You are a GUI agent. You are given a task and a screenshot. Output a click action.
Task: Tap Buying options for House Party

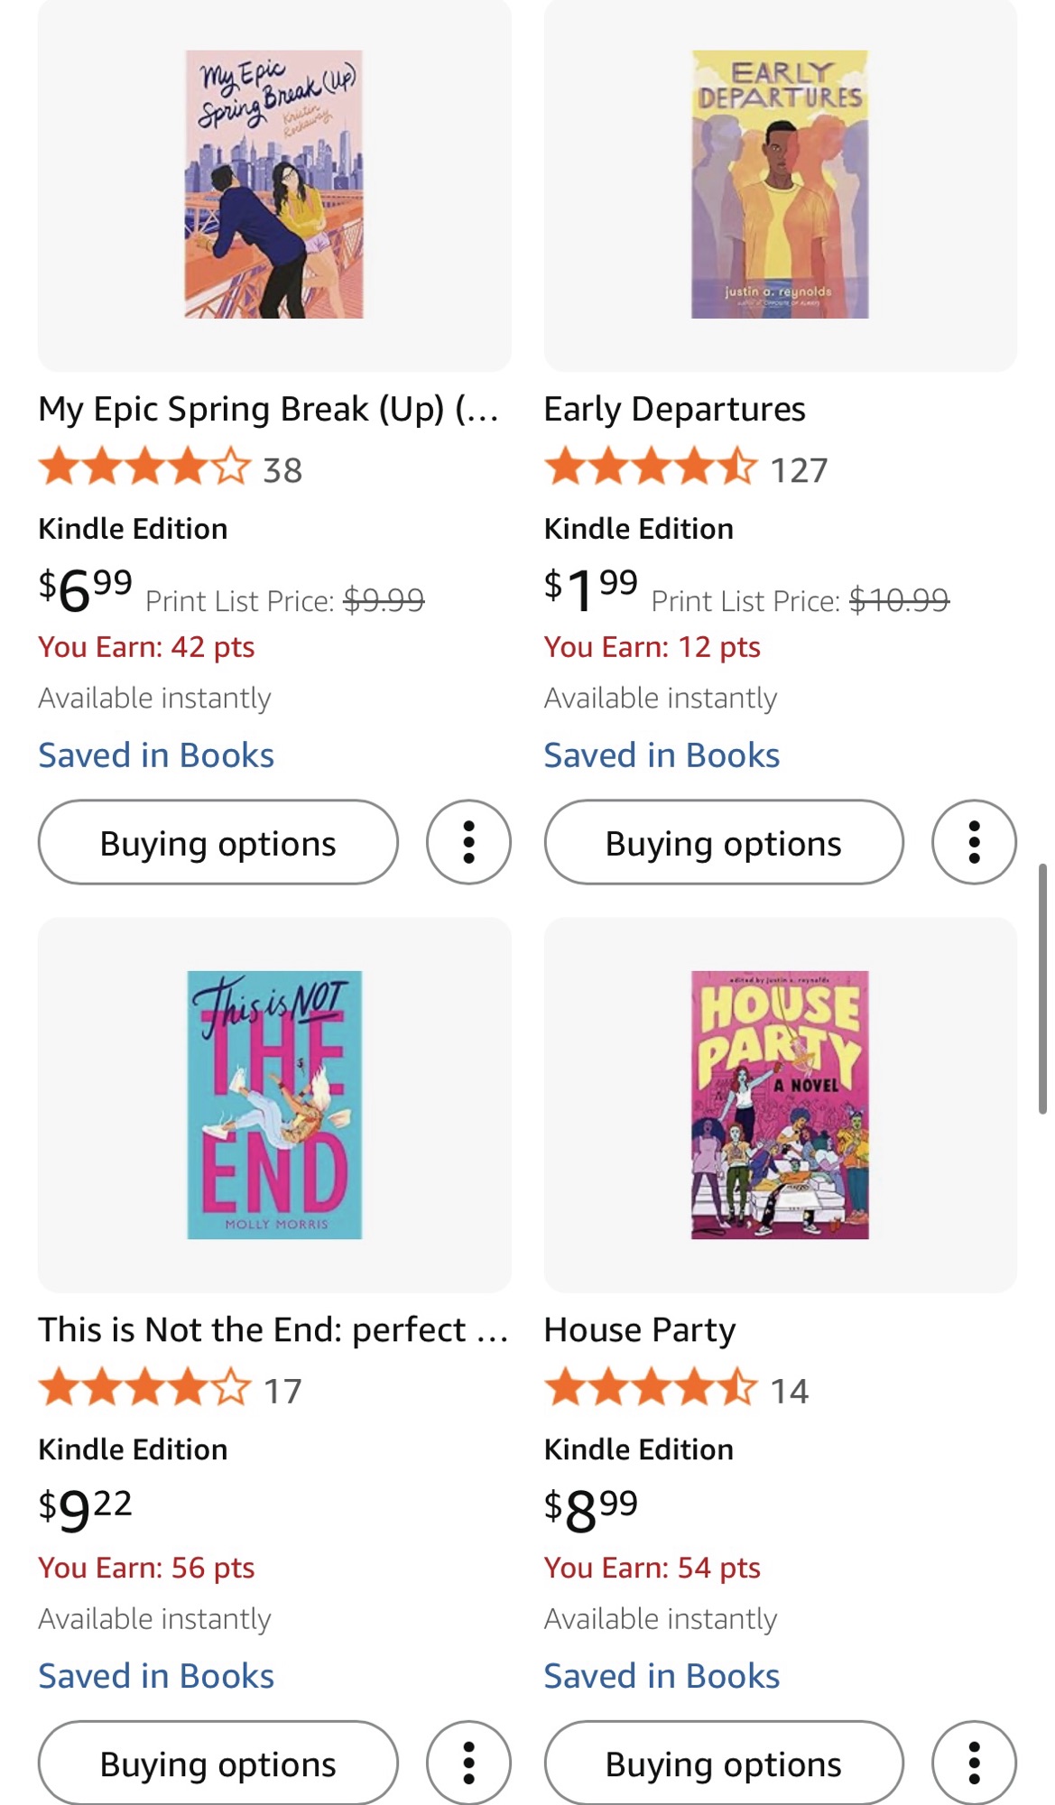pos(723,1763)
